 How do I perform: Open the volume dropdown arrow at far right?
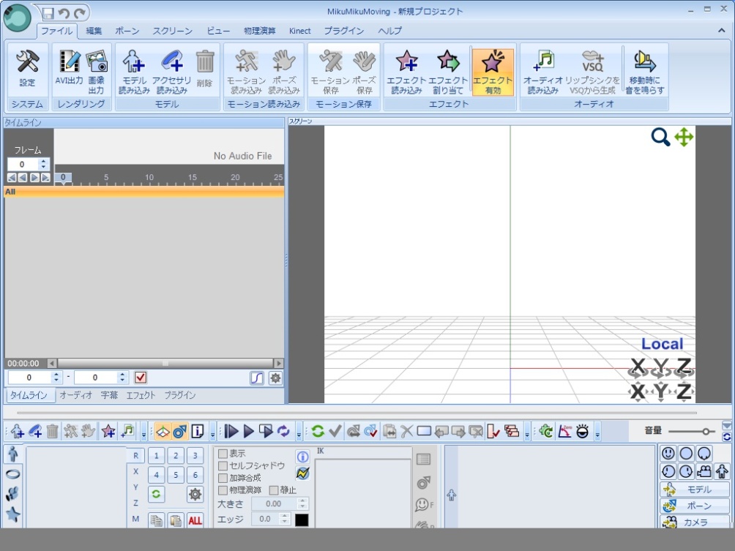[726, 426]
